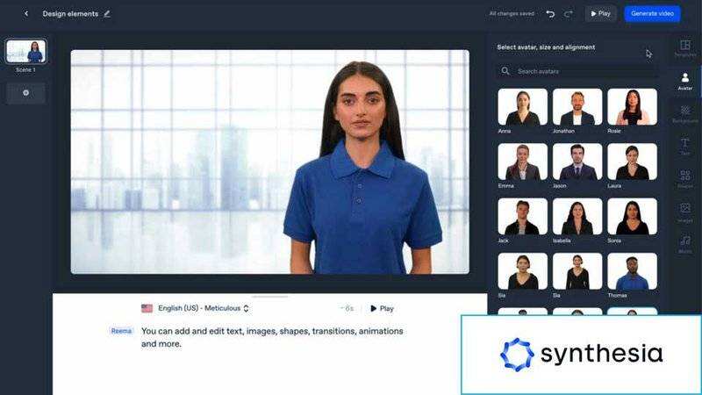Open the Music panel in the sidebar

[x=685, y=243]
